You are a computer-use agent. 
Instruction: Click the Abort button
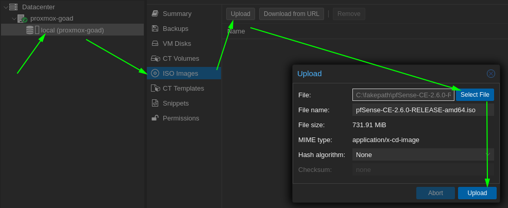[x=435, y=193]
